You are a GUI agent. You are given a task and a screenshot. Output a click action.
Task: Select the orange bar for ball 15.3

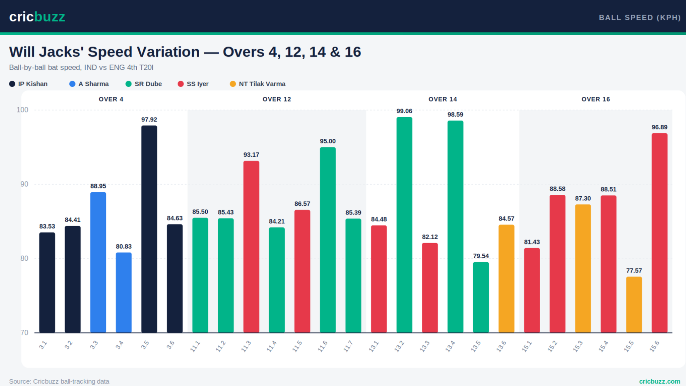[x=583, y=268]
